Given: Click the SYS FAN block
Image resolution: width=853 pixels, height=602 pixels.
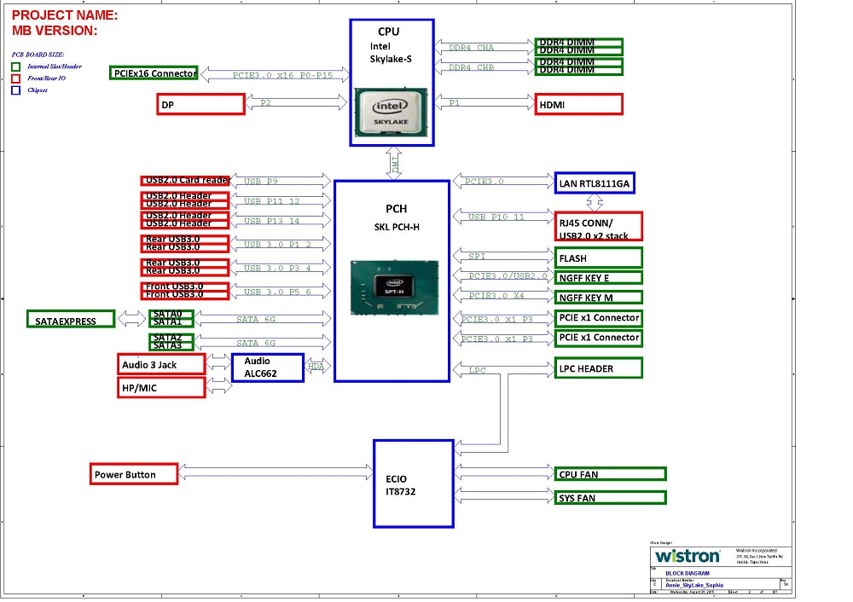Looking at the screenshot, I should coord(611,498).
